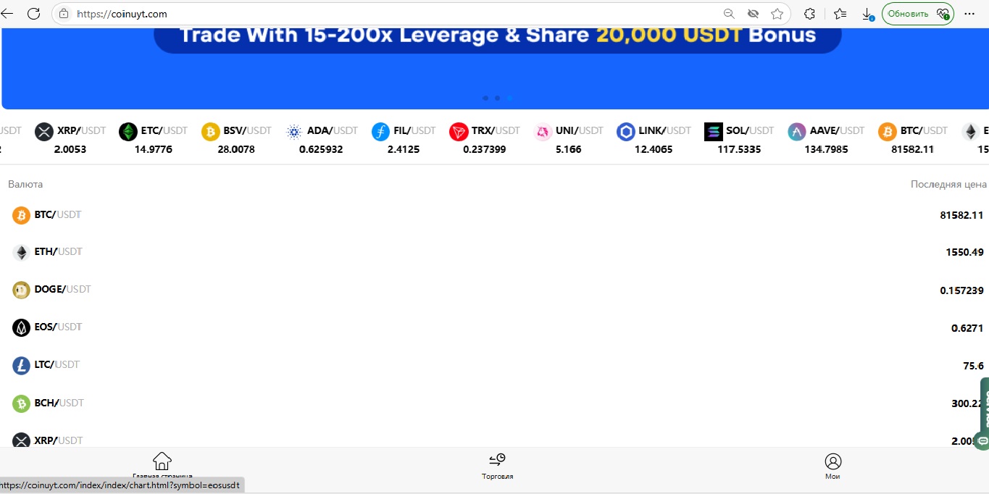Image resolution: width=989 pixels, height=494 pixels.
Task: Click Ethereum coin icon in the list
Action: coord(21,253)
